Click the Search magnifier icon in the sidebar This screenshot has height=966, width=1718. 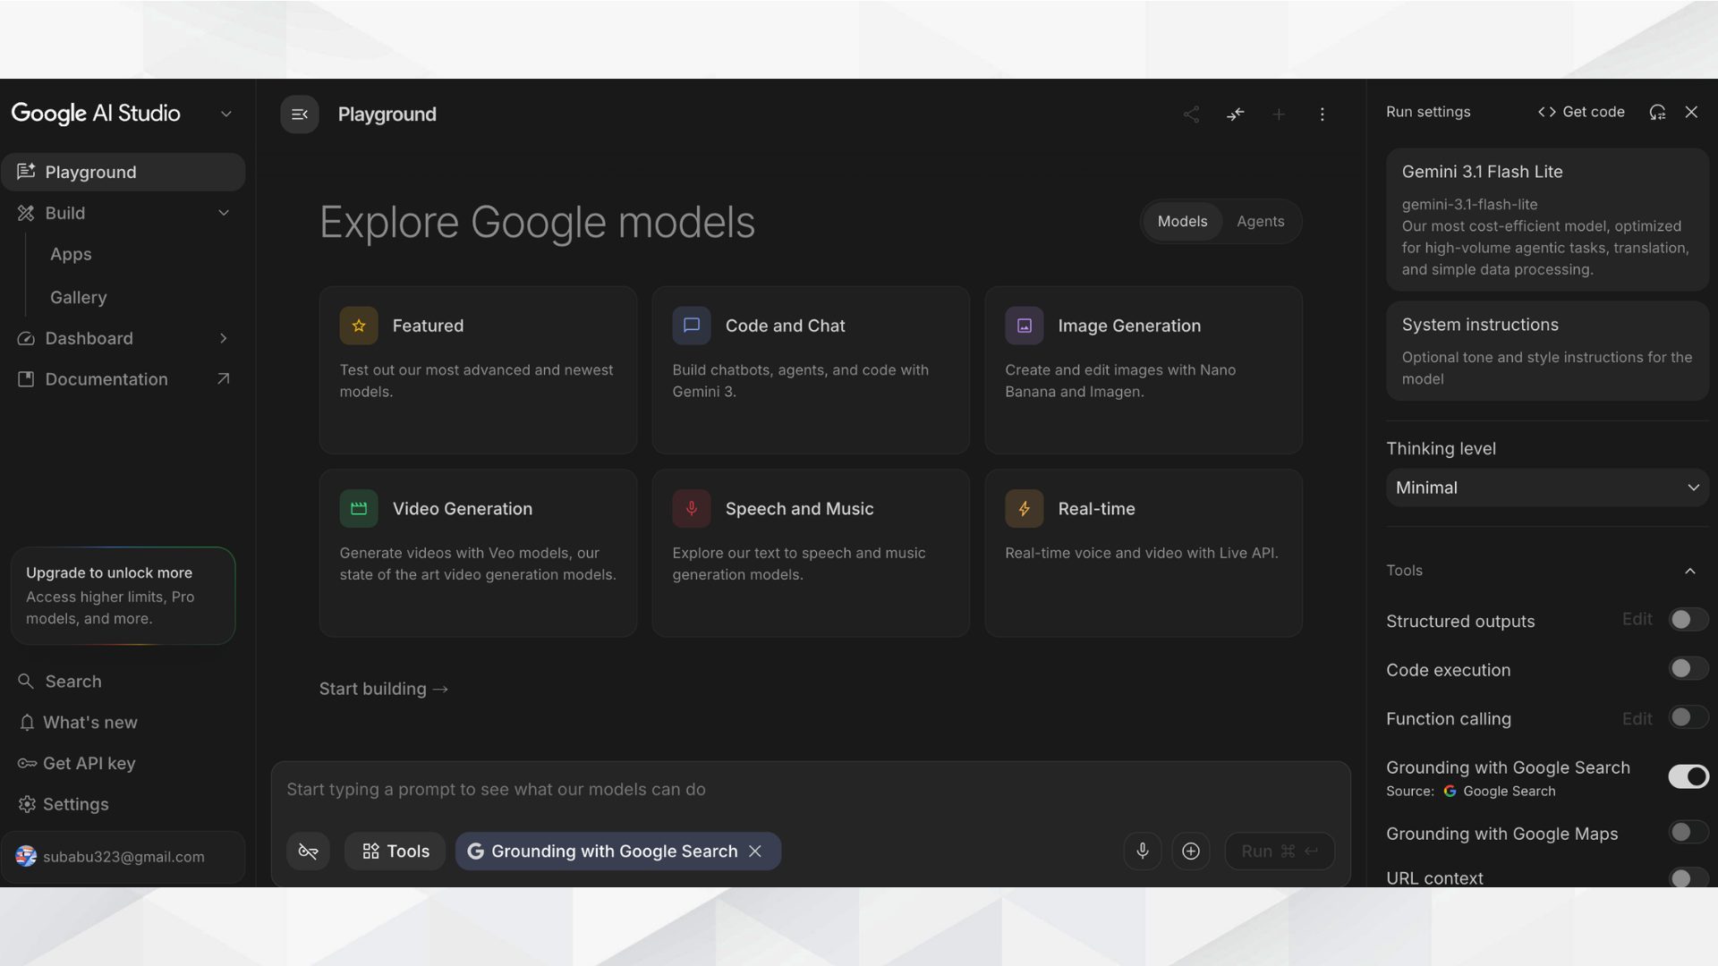point(26,682)
